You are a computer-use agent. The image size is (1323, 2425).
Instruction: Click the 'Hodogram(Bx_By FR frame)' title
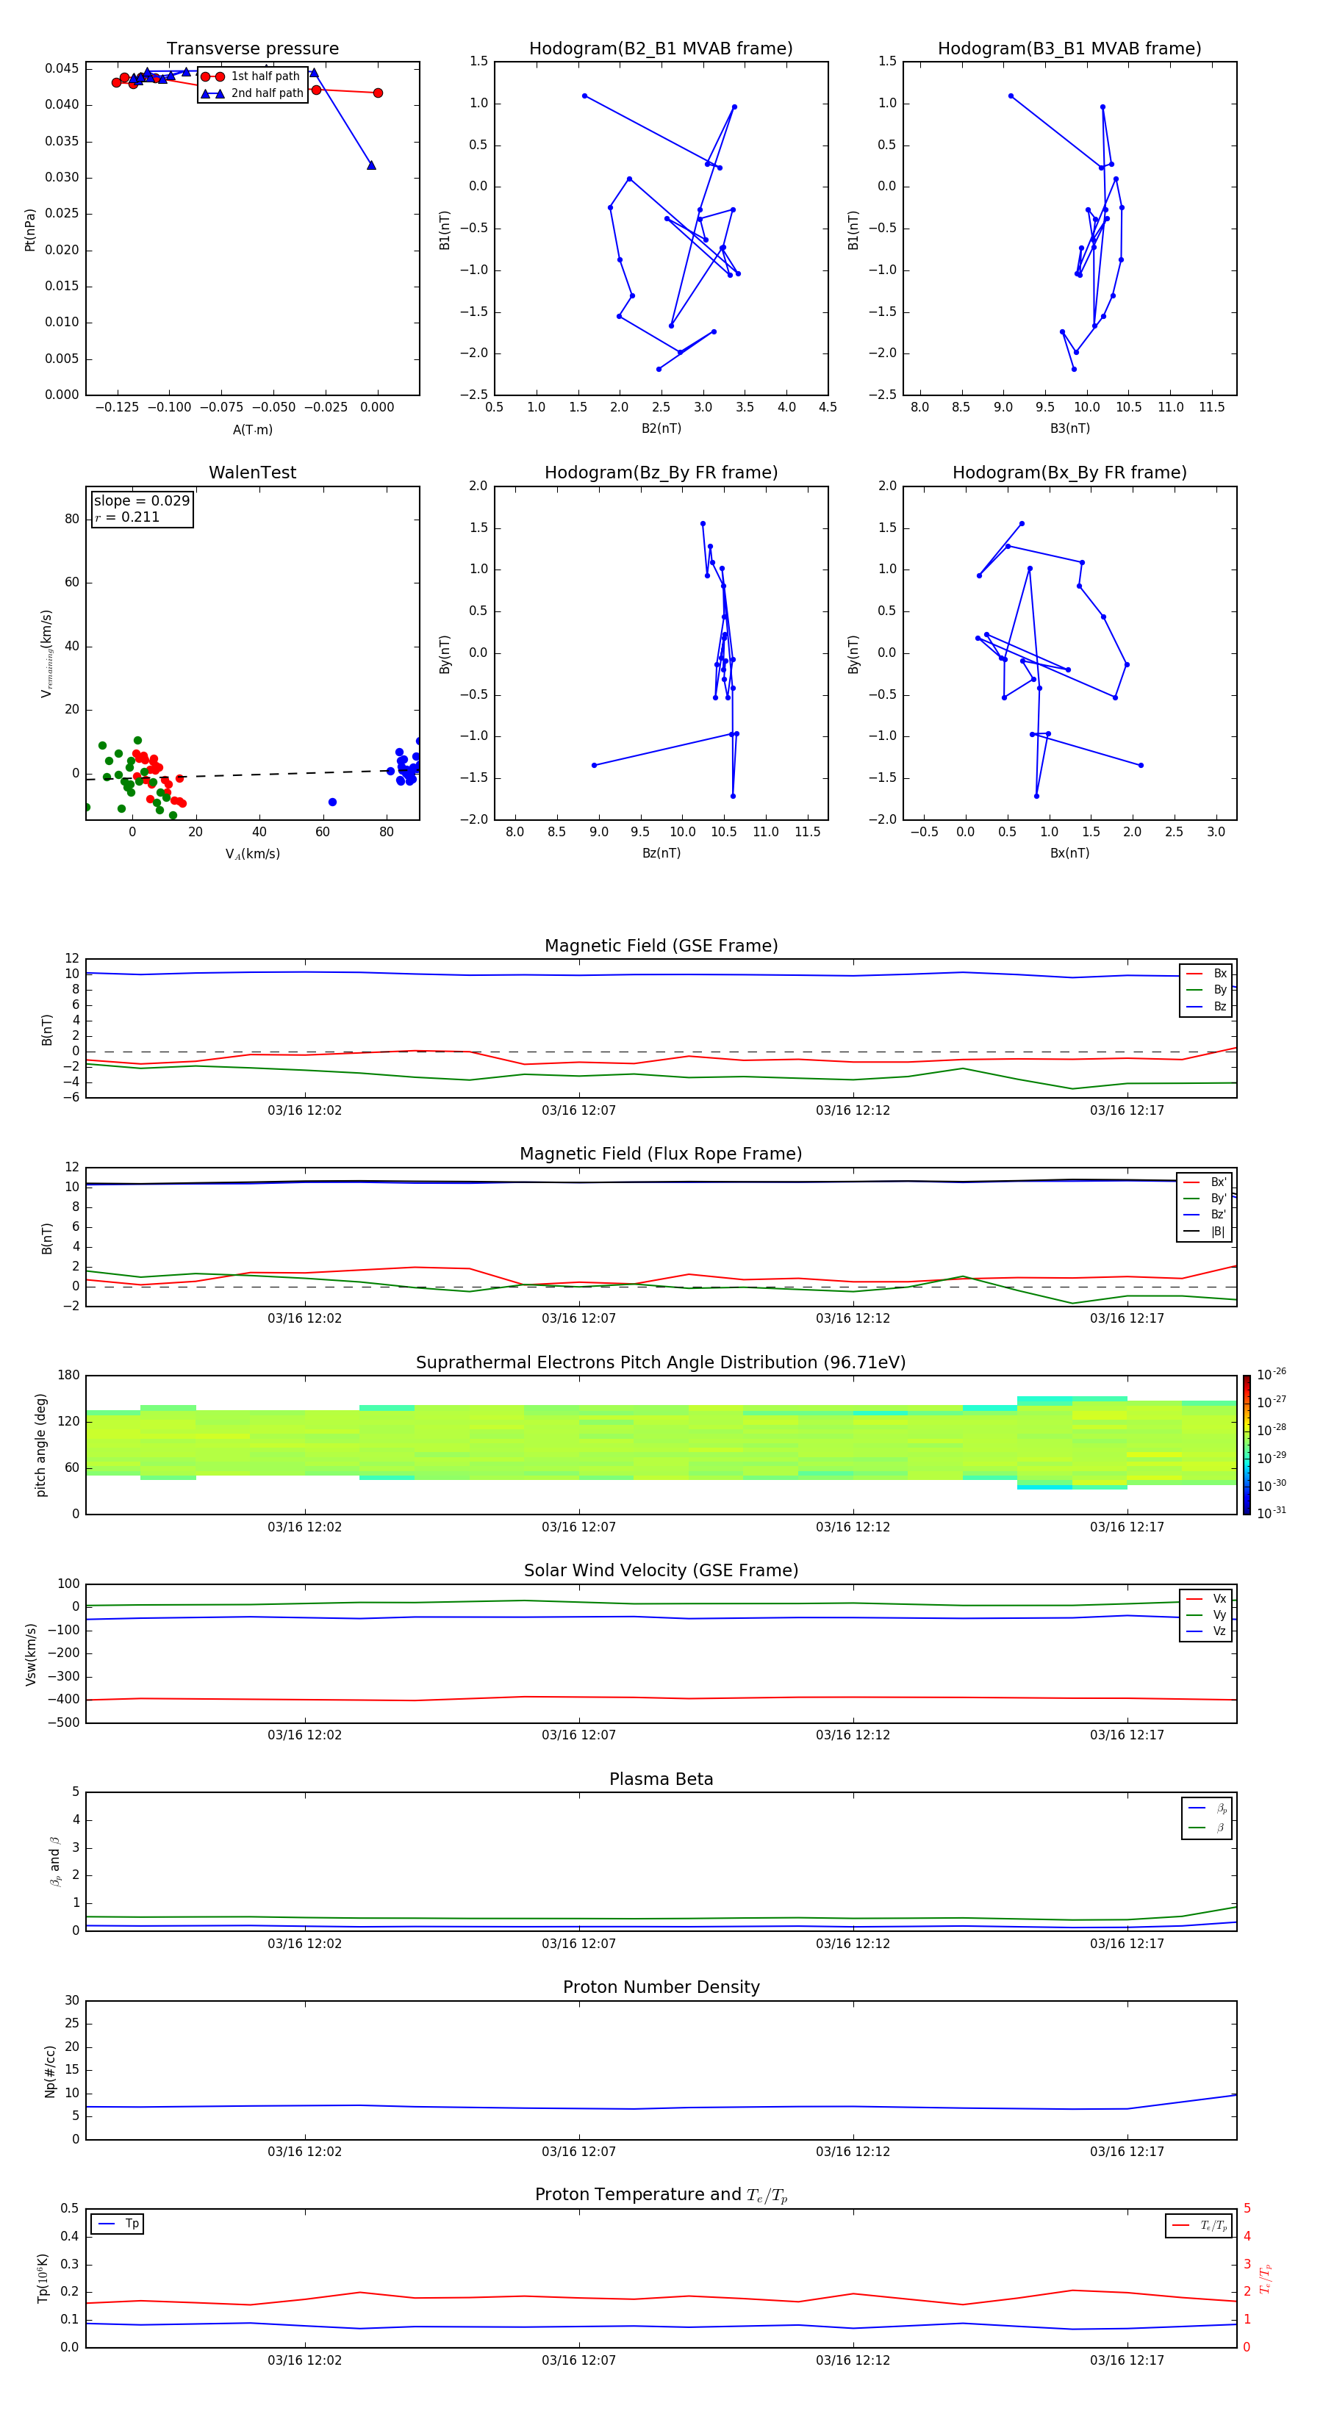coord(1069,473)
